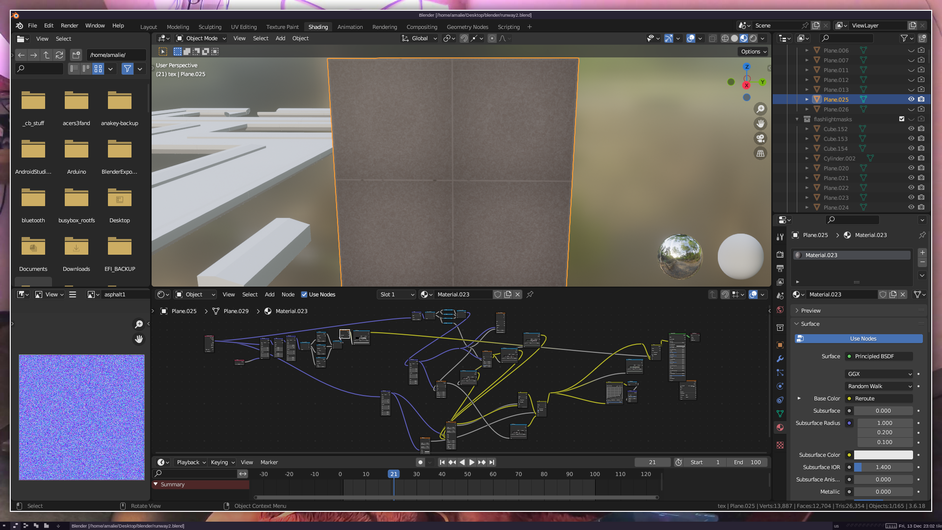Uncheck Use Nodes checkbox in node editor
Image resolution: width=942 pixels, height=530 pixels.
304,294
